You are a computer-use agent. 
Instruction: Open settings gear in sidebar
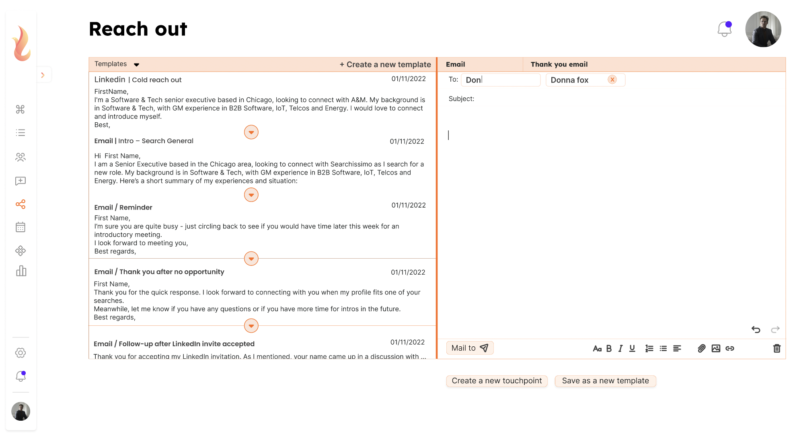pos(21,353)
